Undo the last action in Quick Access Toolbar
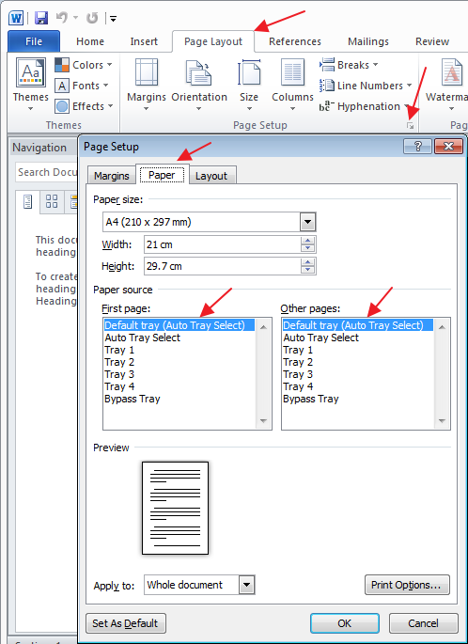 [62, 18]
